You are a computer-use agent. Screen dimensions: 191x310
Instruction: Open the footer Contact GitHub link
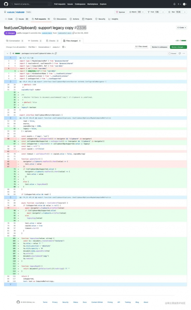coord(97,302)
